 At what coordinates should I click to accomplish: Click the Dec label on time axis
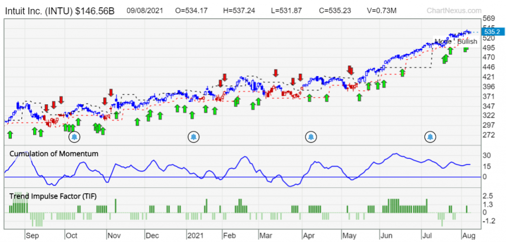(x=152, y=235)
